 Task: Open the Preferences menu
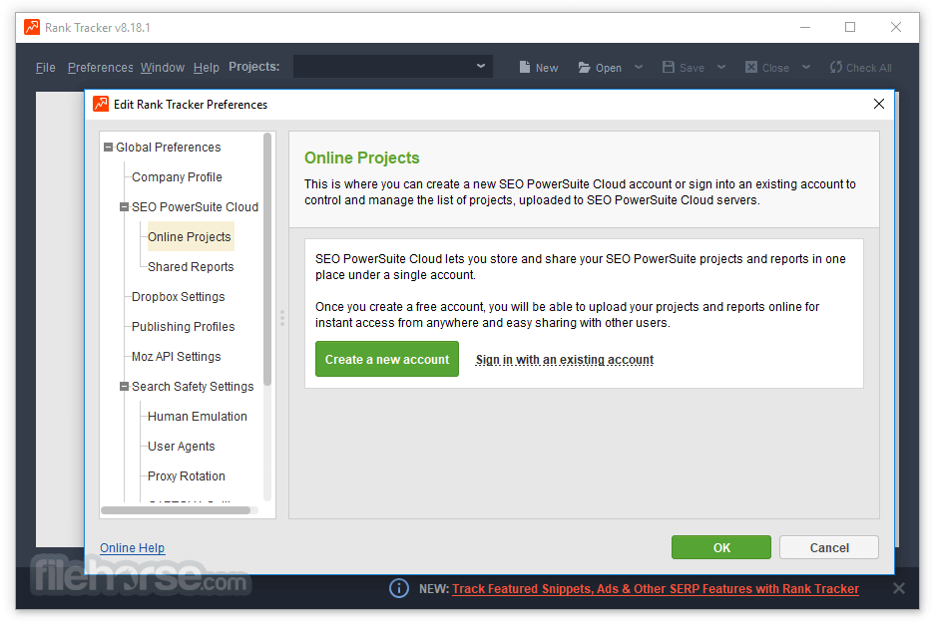(x=100, y=68)
